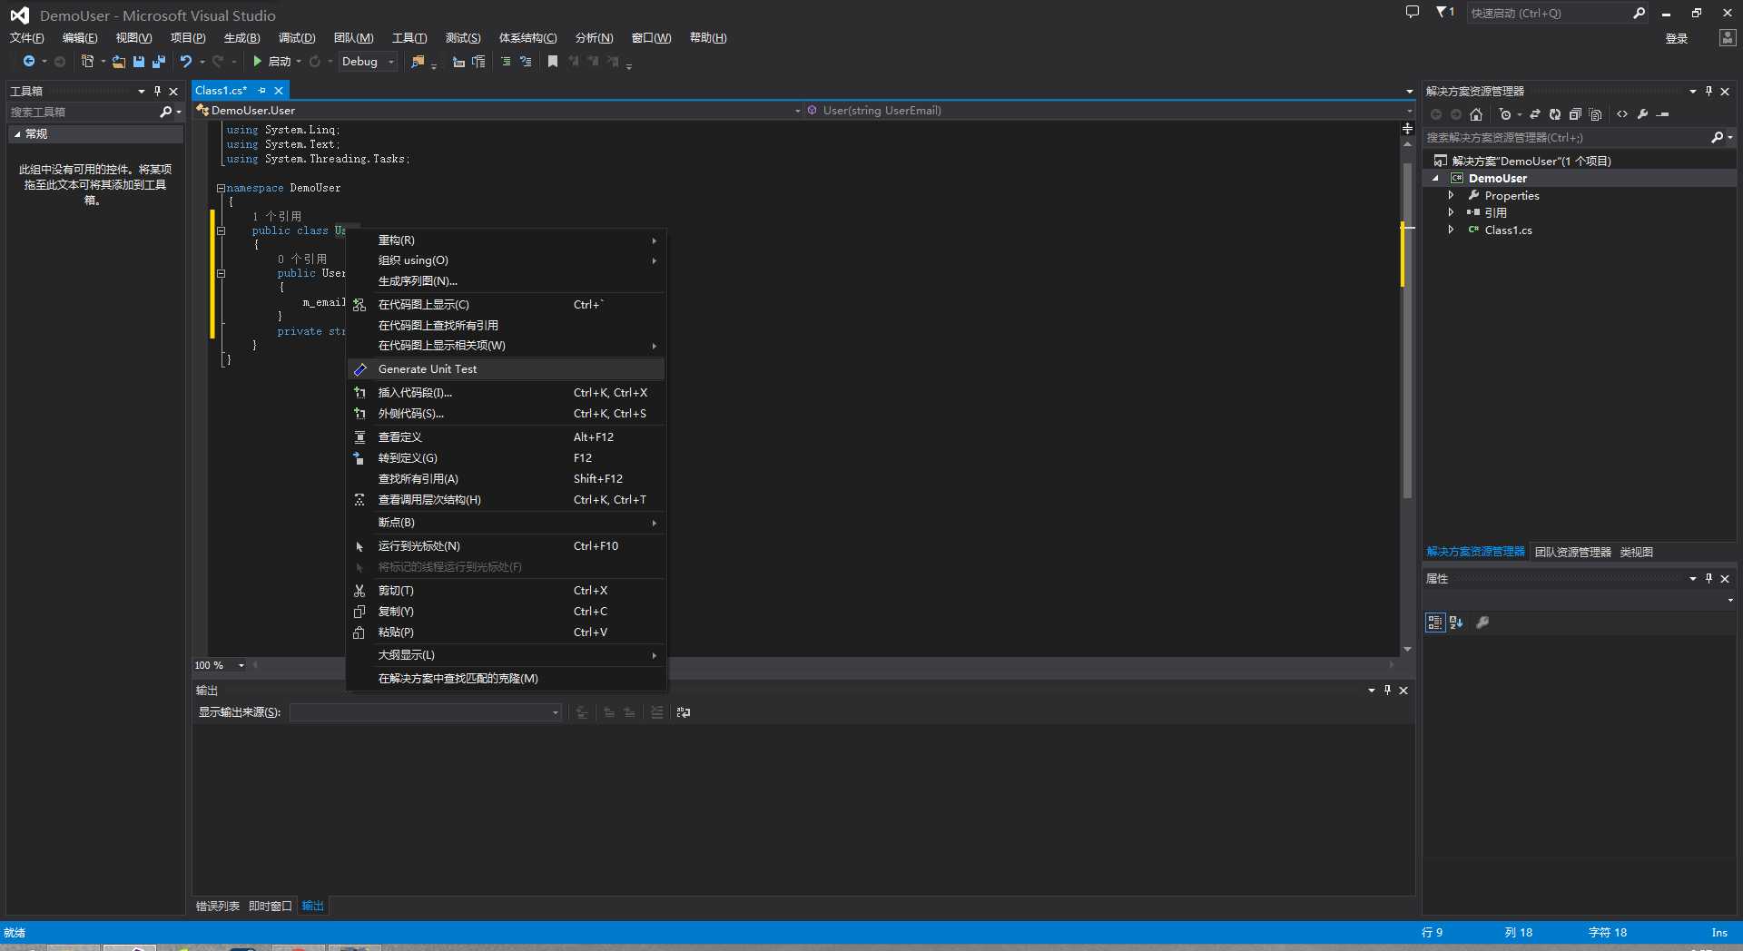Open the feedback chat bubble icon

[x=1412, y=13]
